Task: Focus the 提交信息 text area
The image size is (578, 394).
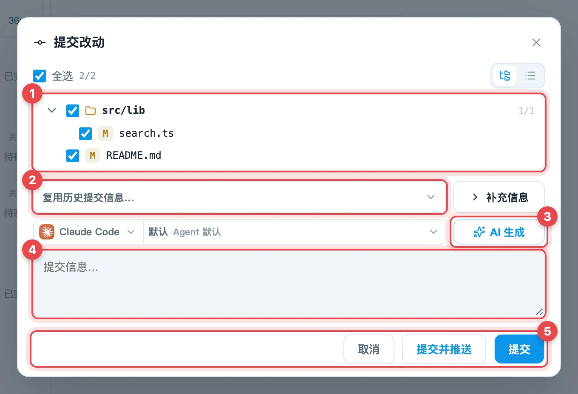Action: [x=289, y=284]
